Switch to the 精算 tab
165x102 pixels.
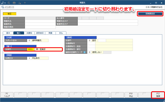(50, 33)
